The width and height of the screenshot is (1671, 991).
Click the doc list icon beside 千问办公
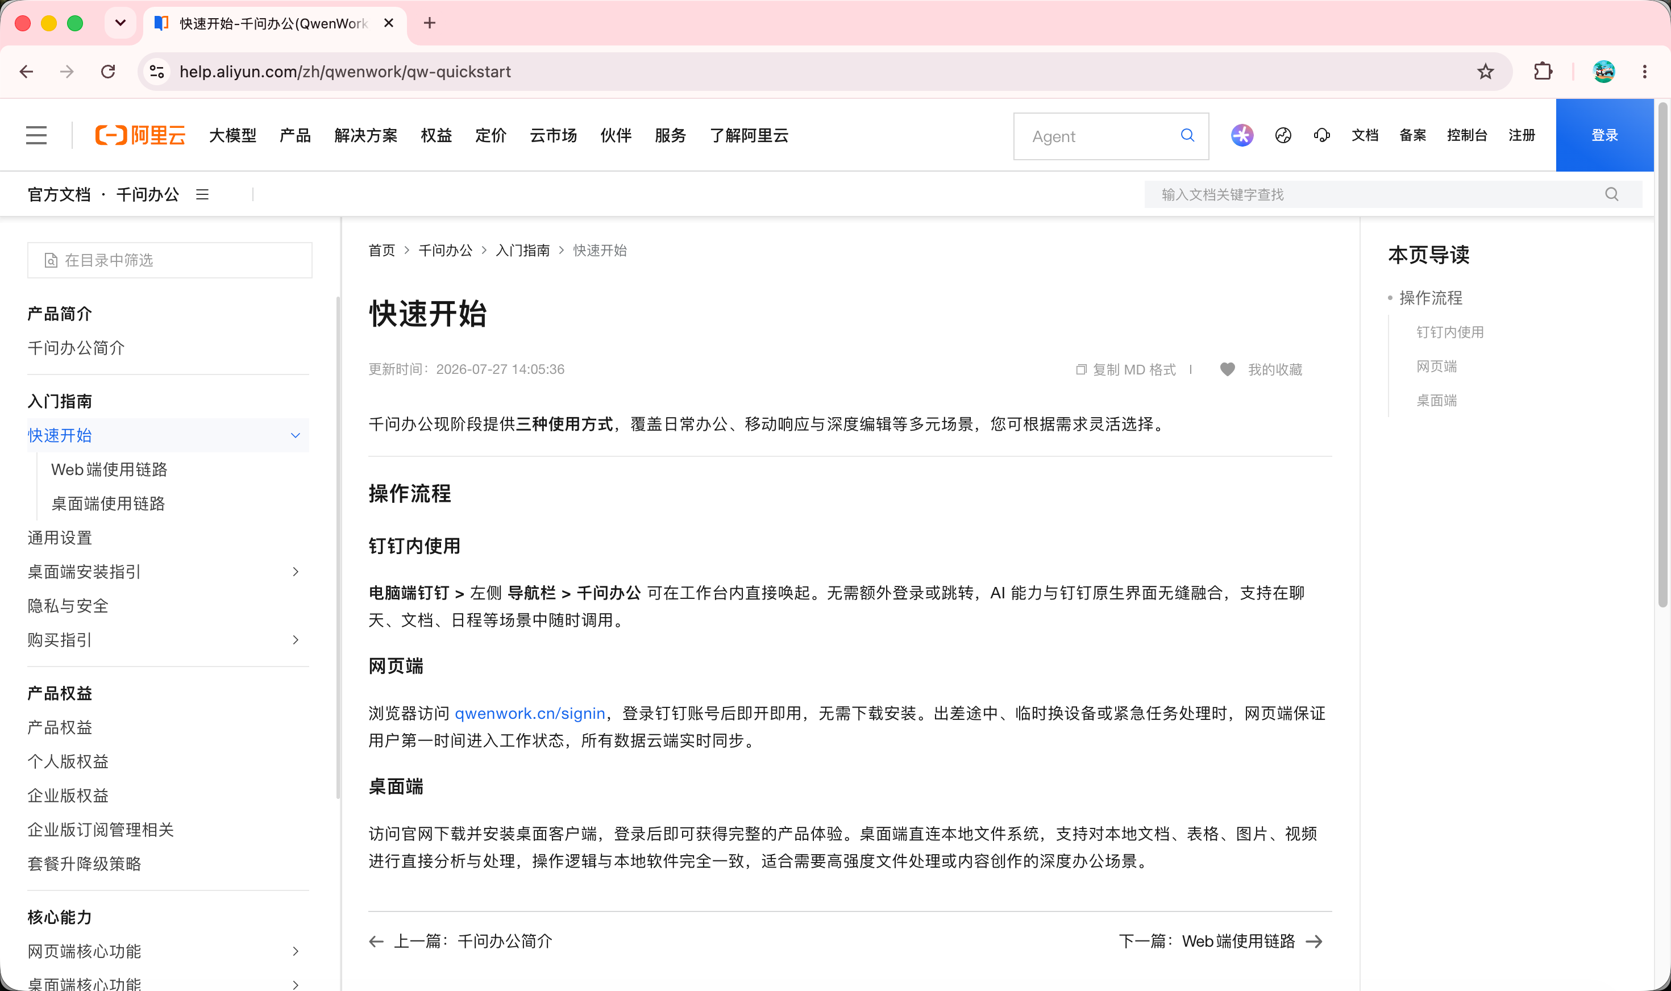click(202, 194)
